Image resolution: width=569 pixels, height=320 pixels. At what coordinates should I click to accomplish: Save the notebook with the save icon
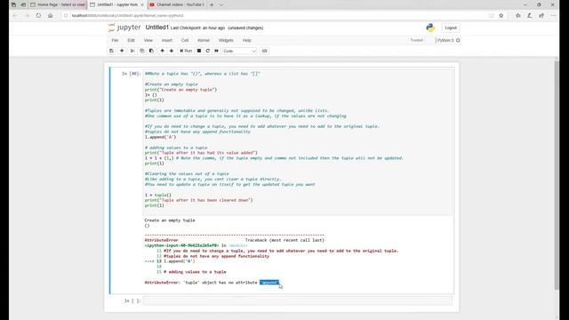[111, 51]
